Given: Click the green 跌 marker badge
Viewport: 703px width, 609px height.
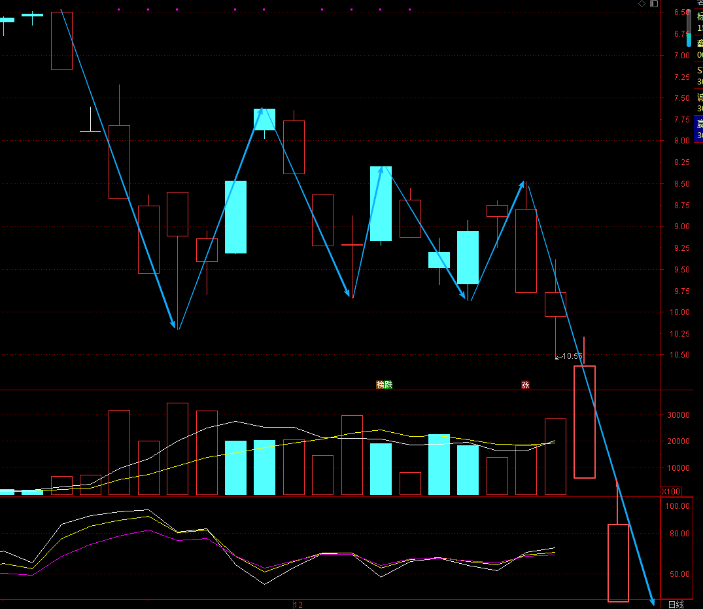Looking at the screenshot, I should click(x=388, y=384).
